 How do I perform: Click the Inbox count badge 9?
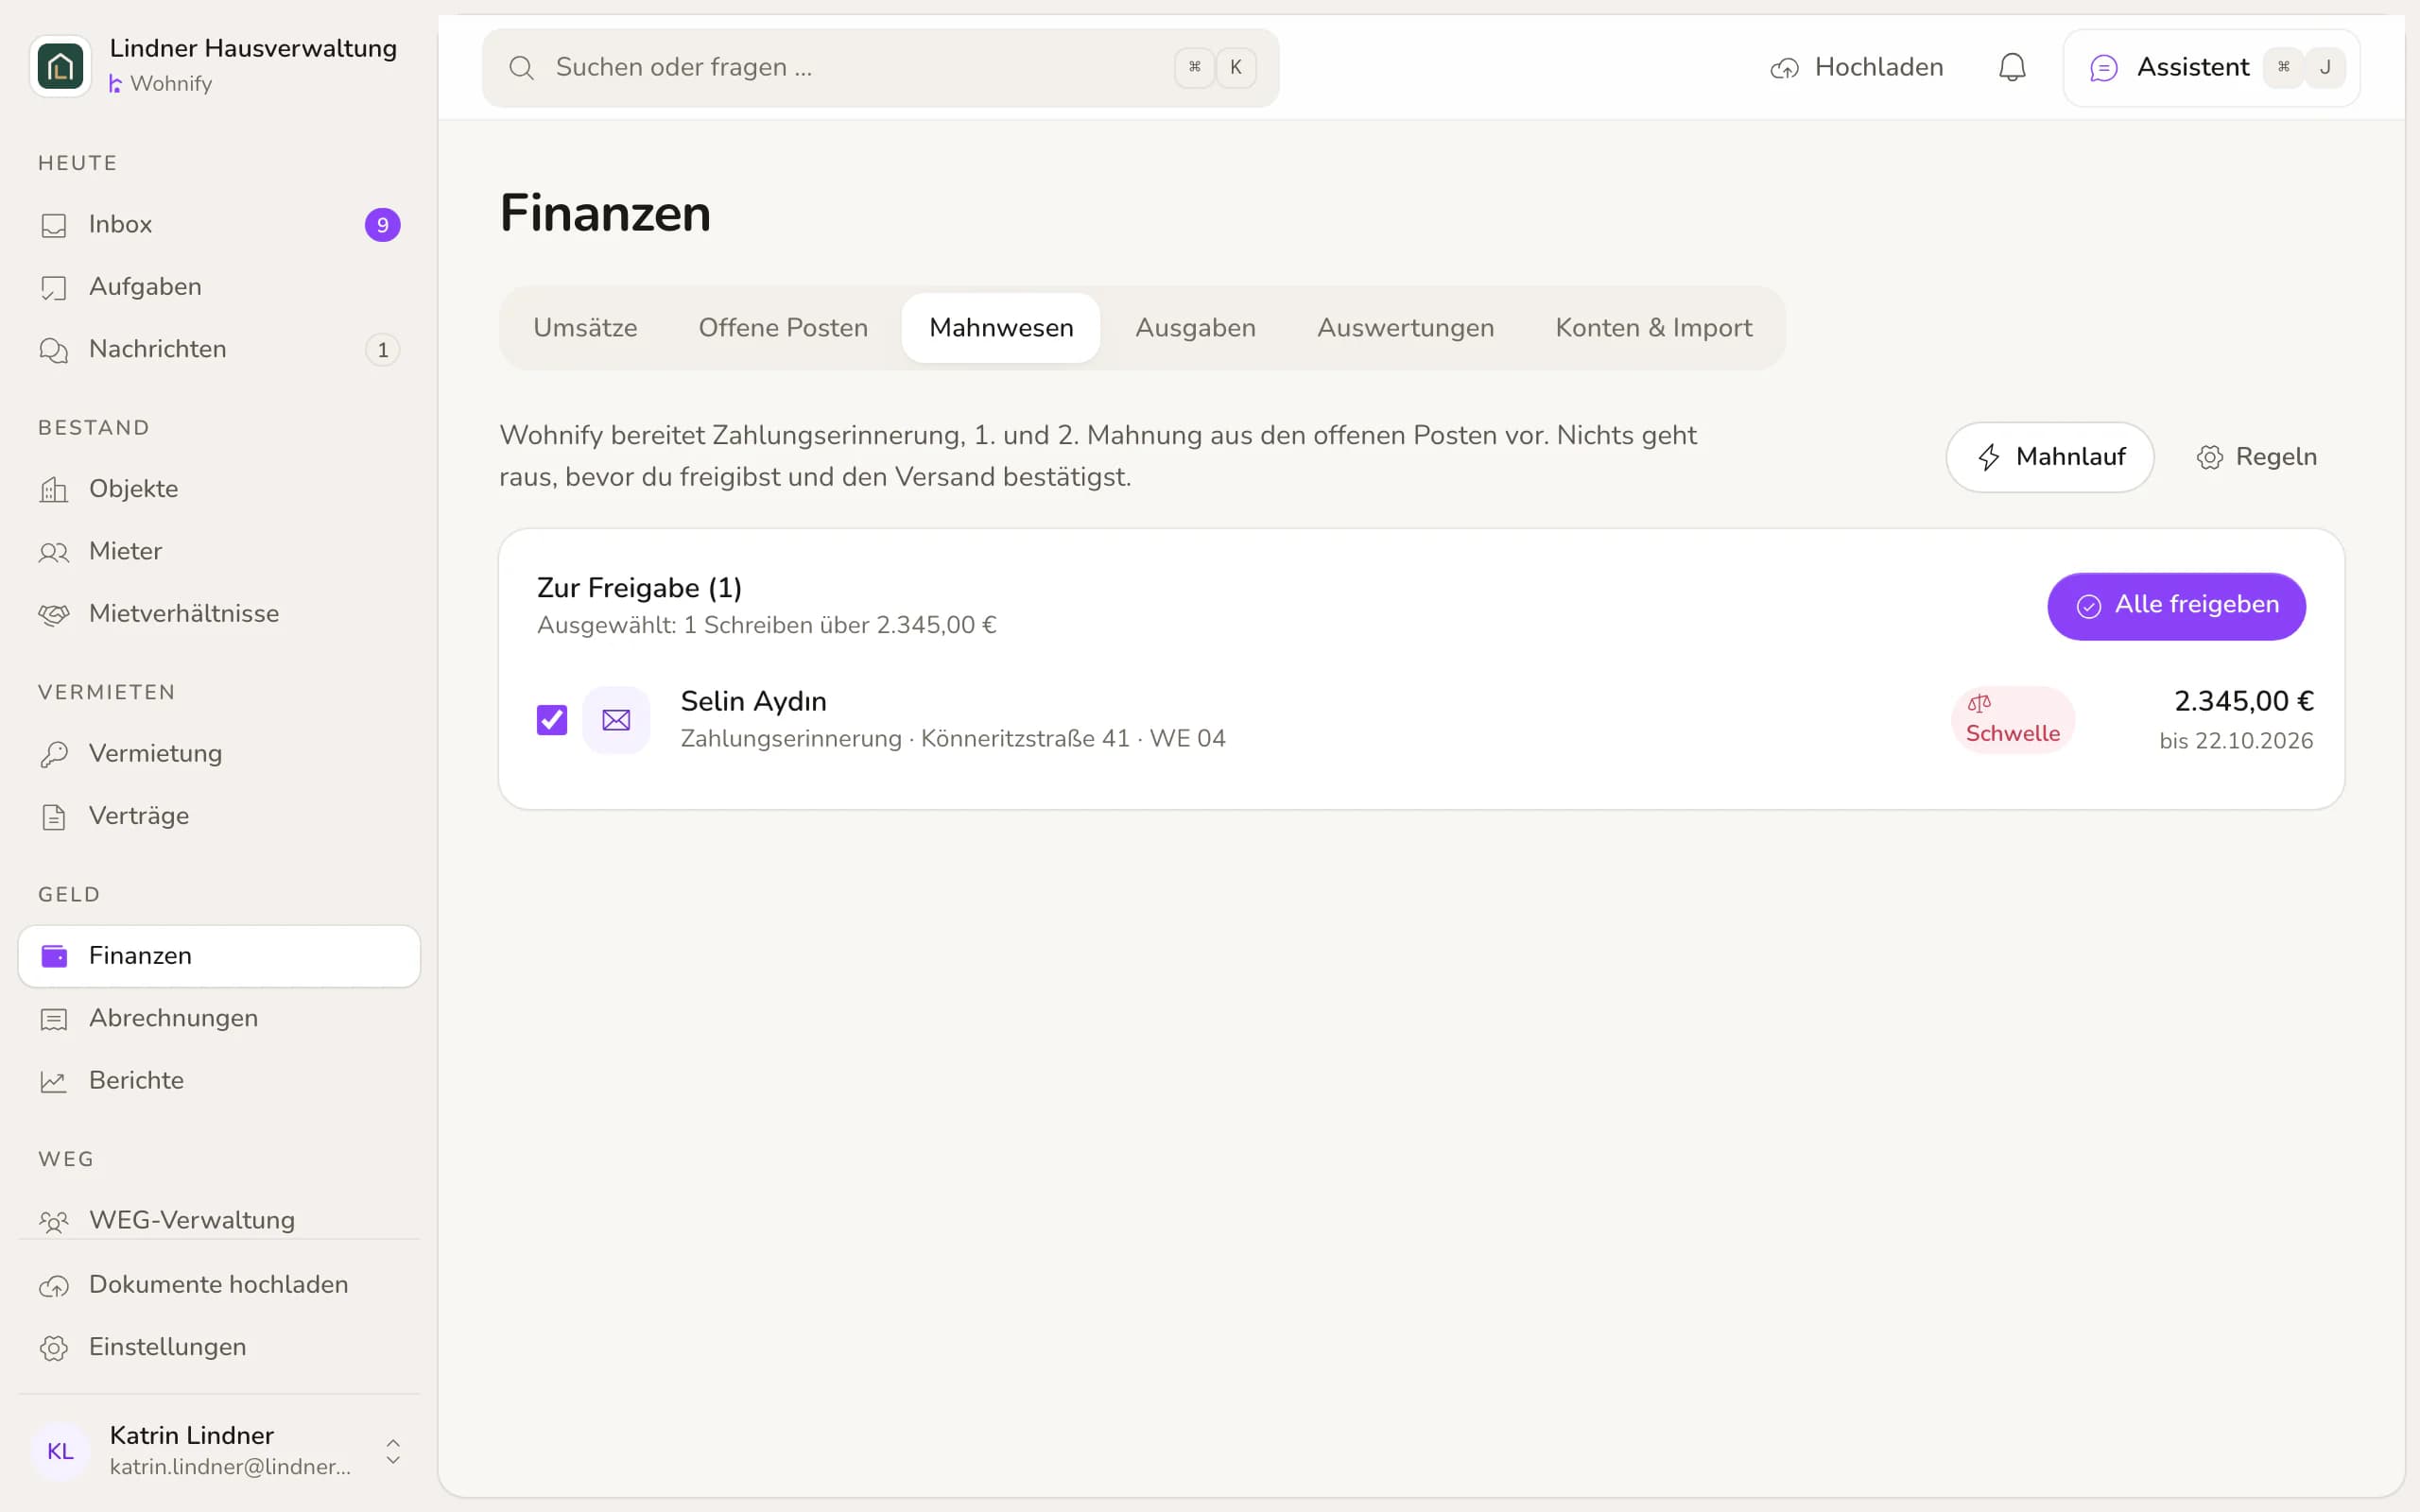(x=382, y=225)
